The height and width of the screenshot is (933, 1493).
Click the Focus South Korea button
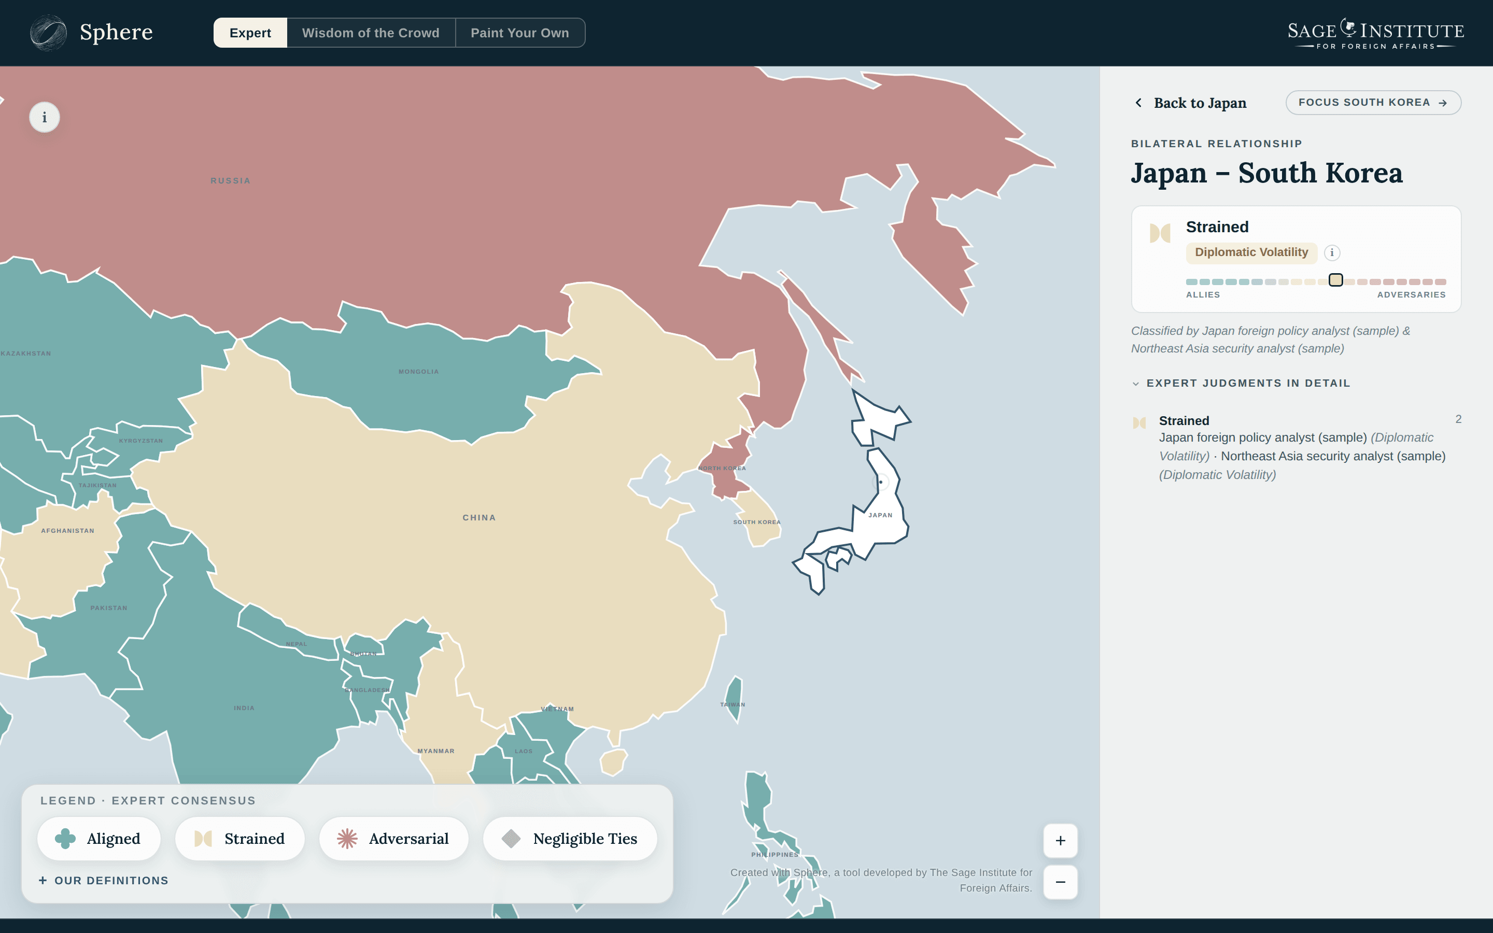(1373, 103)
